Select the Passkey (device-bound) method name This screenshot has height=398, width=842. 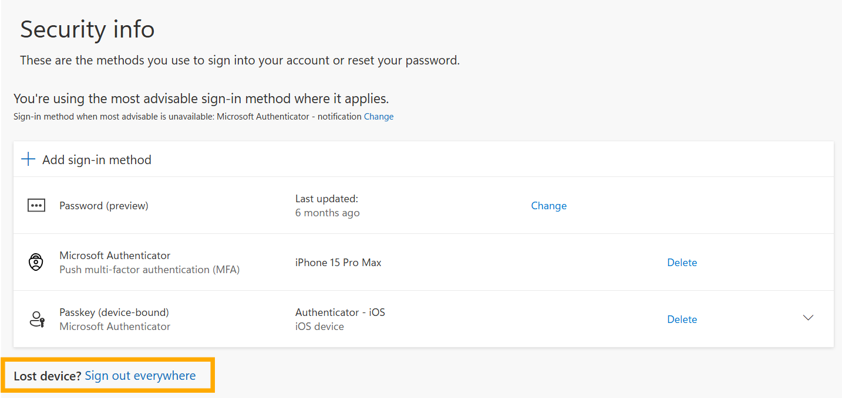coord(114,312)
